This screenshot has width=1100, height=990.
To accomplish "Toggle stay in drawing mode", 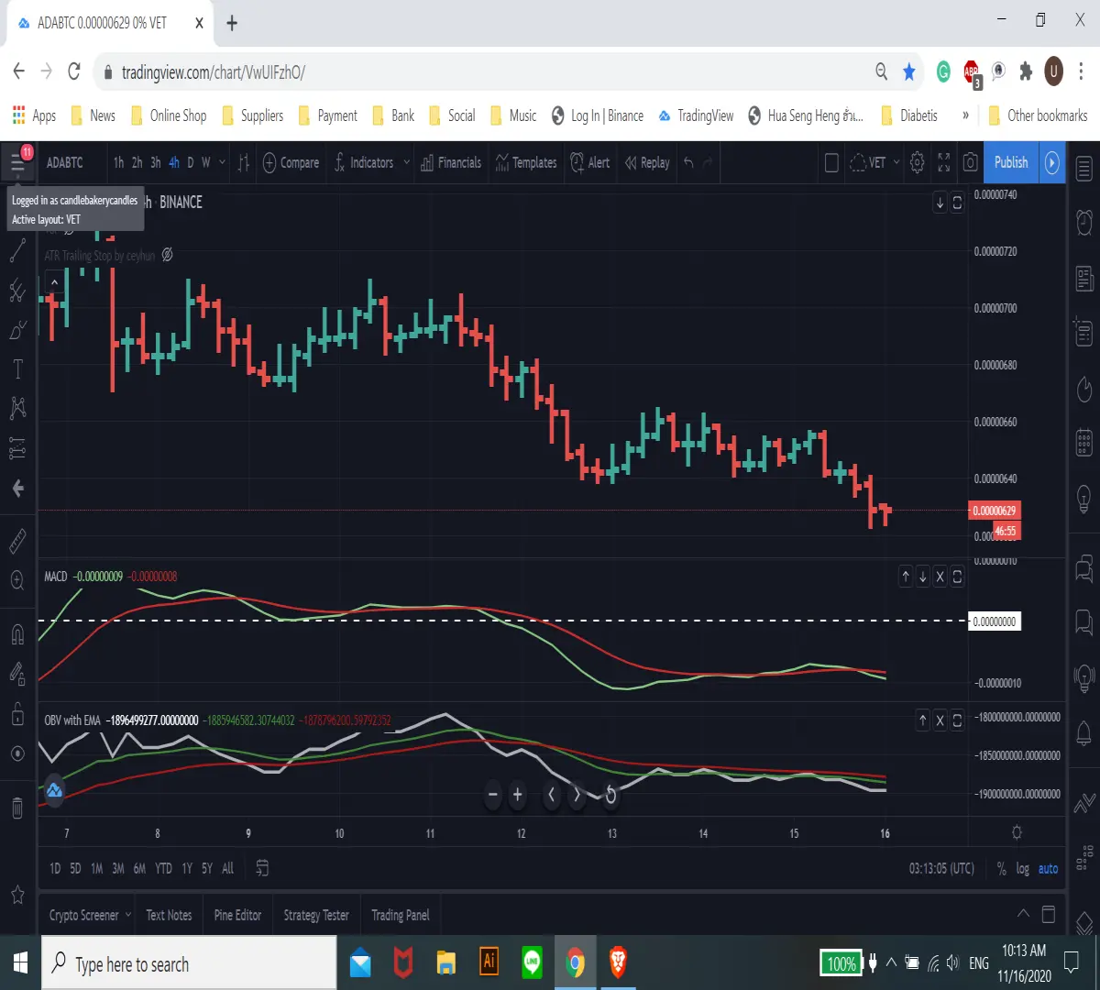I will (17, 674).
